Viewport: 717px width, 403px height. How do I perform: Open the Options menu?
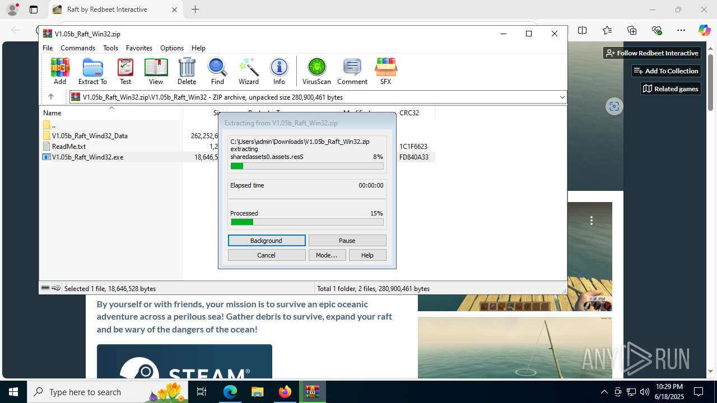click(x=172, y=48)
